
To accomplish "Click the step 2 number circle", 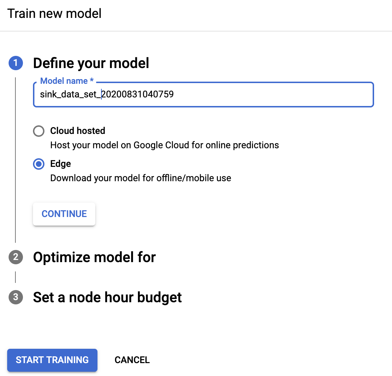I will (15, 257).
